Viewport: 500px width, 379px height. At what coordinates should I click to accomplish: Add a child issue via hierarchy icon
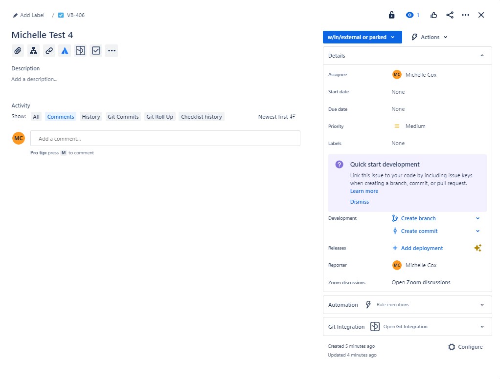pyautogui.click(x=33, y=51)
